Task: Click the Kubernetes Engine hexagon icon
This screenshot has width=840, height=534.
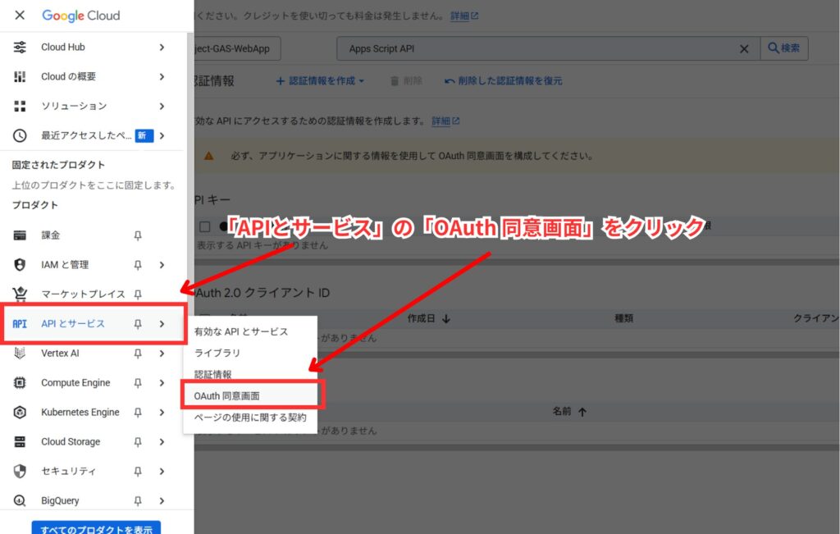Action: (20, 412)
